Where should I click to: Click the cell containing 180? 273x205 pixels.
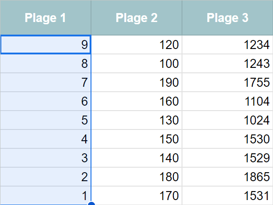click(136, 177)
